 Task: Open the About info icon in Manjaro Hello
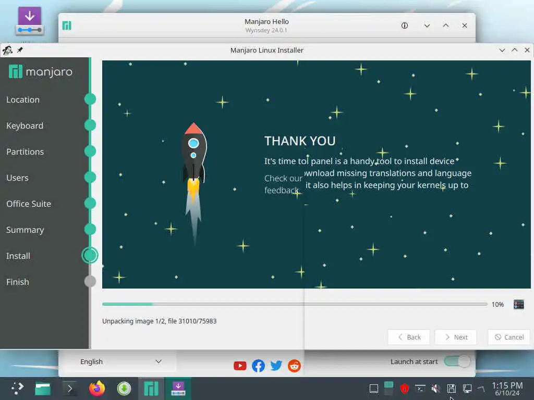(x=405, y=26)
